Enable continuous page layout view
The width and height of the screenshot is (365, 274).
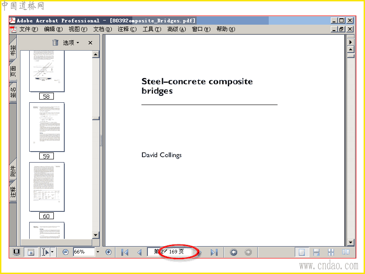point(316,252)
